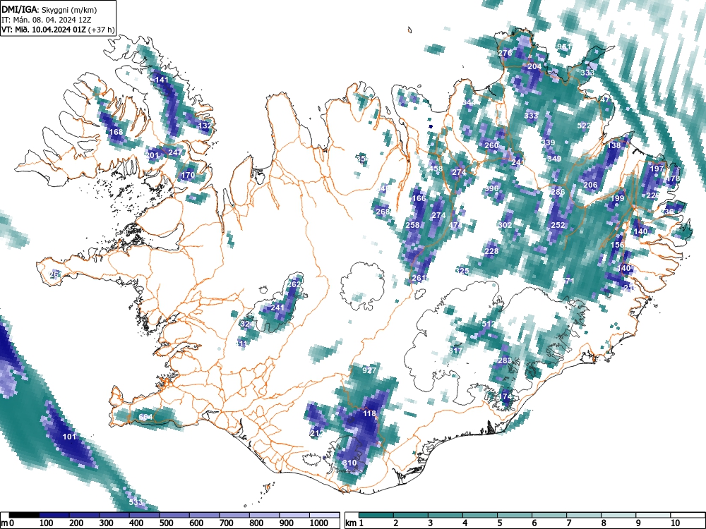Click the visibility value '258'
The height and width of the screenshot is (529, 706).
pos(412,225)
